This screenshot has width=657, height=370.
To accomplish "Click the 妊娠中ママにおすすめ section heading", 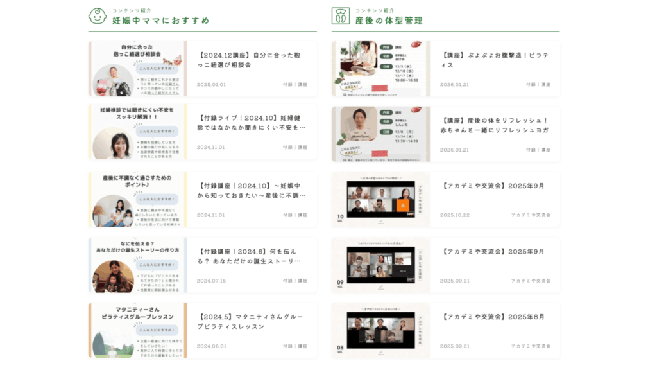I will coord(160,21).
